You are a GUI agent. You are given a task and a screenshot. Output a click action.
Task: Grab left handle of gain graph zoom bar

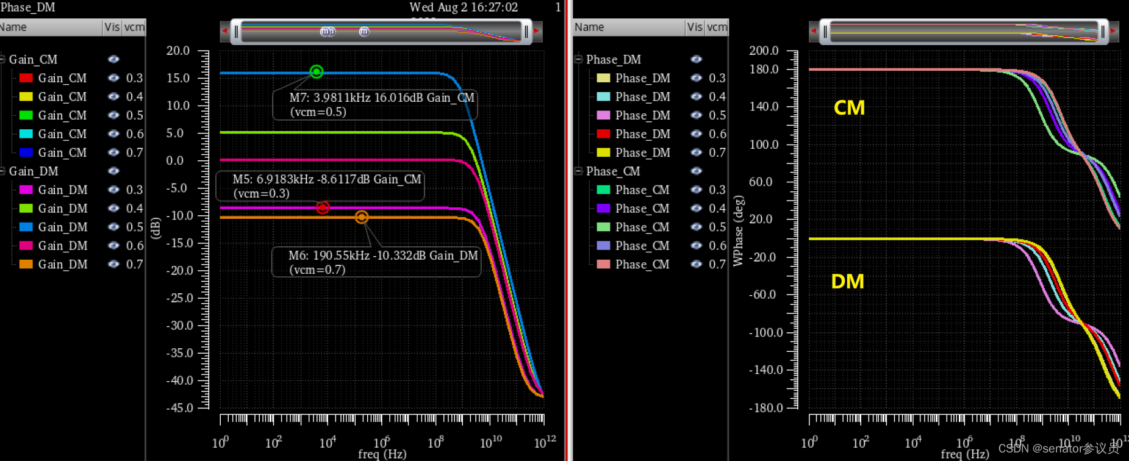tap(237, 31)
